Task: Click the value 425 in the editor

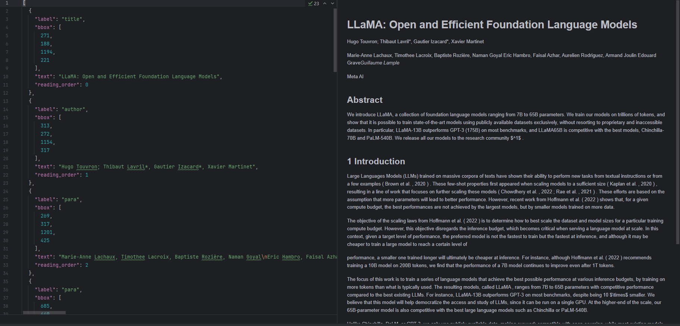Action: tap(45, 240)
